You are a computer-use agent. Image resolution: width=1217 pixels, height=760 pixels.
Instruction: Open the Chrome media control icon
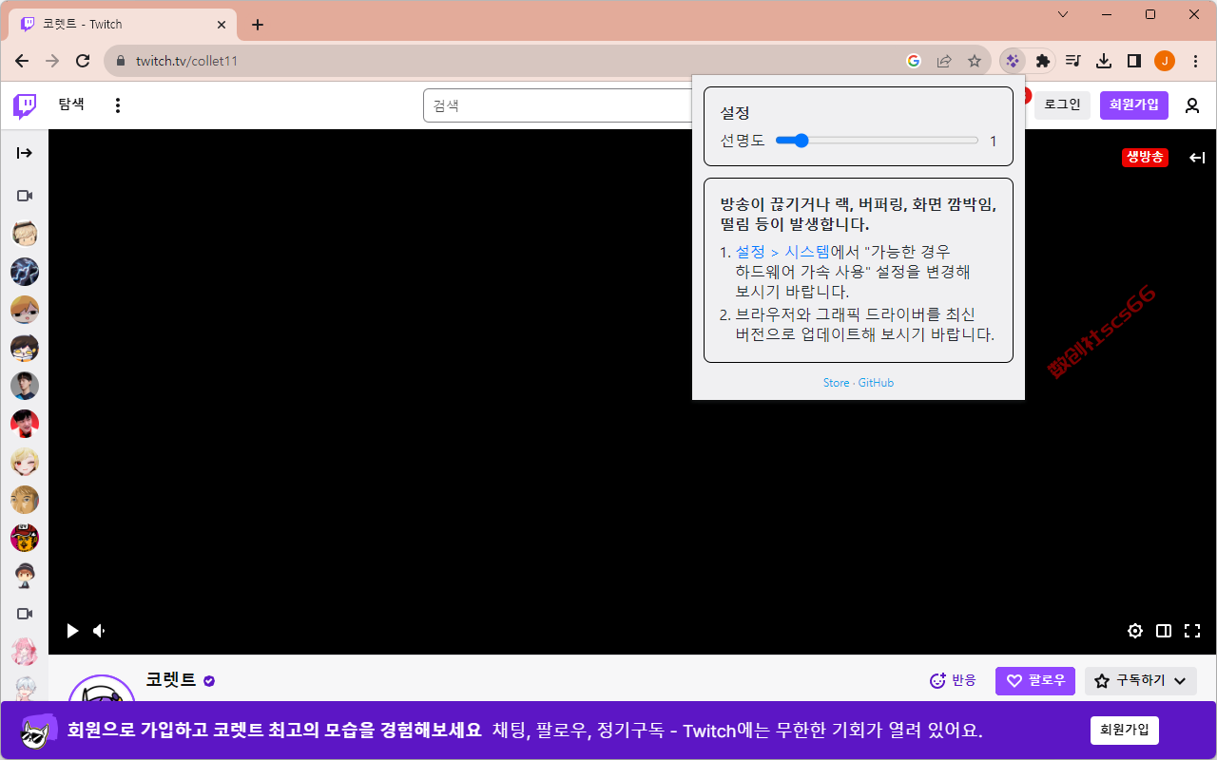[1073, 61]
